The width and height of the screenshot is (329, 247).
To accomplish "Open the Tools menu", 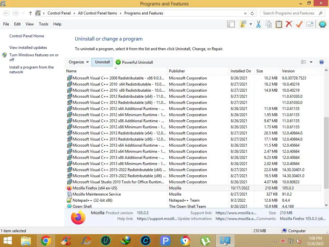I will [x=43, y=24].
